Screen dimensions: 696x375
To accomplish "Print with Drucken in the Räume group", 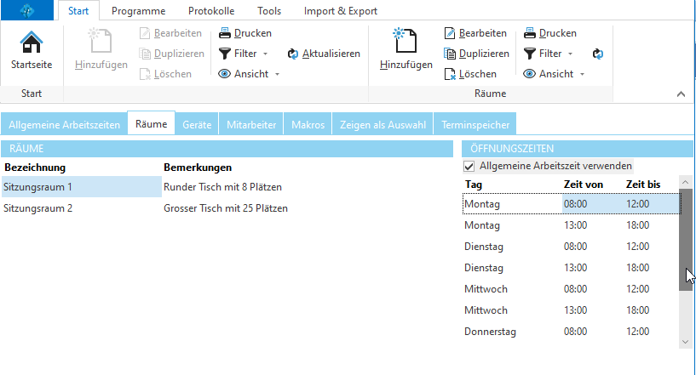I will click(550, 33).
